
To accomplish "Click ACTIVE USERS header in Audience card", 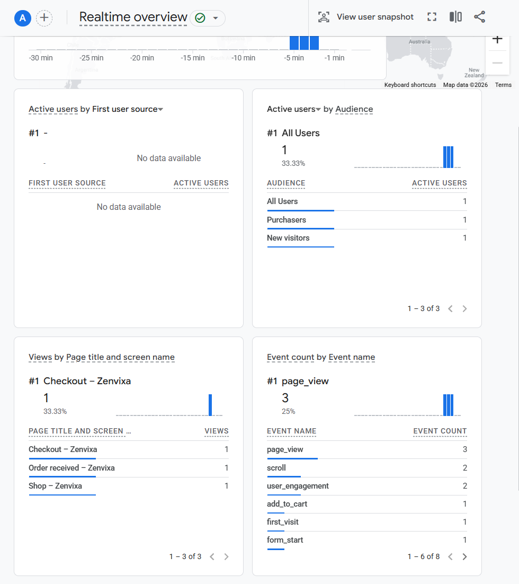I will (440, 183).
